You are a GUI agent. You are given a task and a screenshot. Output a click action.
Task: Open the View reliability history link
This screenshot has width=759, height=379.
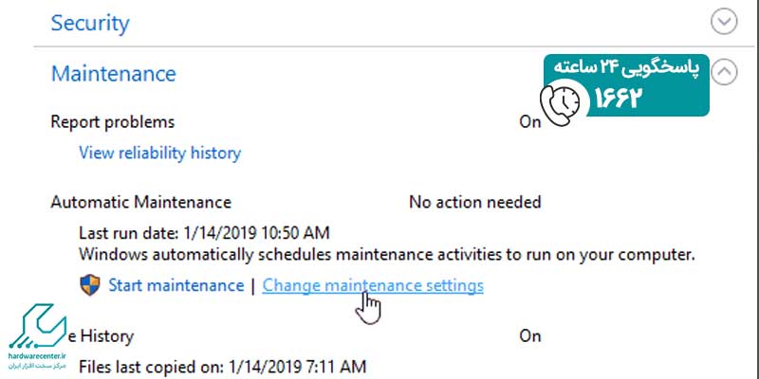point(159,153)
